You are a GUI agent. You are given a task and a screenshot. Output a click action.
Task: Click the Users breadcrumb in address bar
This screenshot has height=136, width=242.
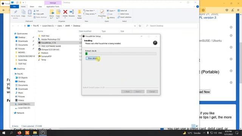click(60, 26)
